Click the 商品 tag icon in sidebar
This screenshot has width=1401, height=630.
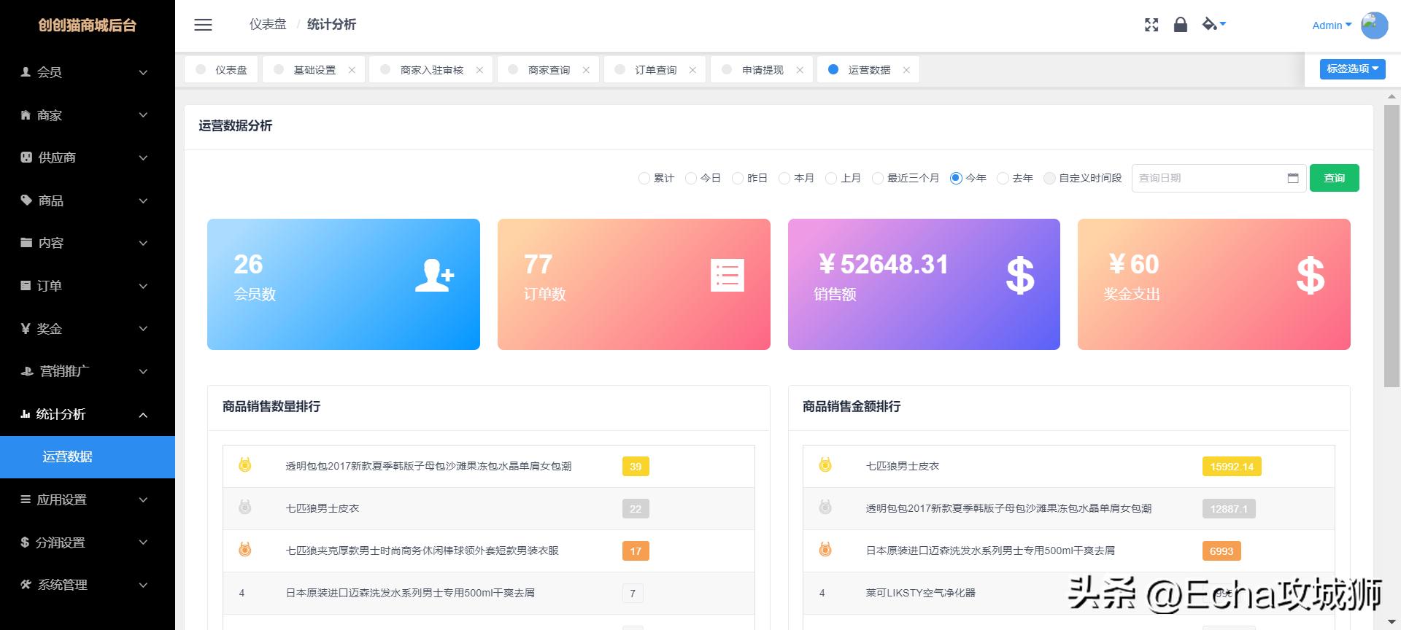coord(26,200)
